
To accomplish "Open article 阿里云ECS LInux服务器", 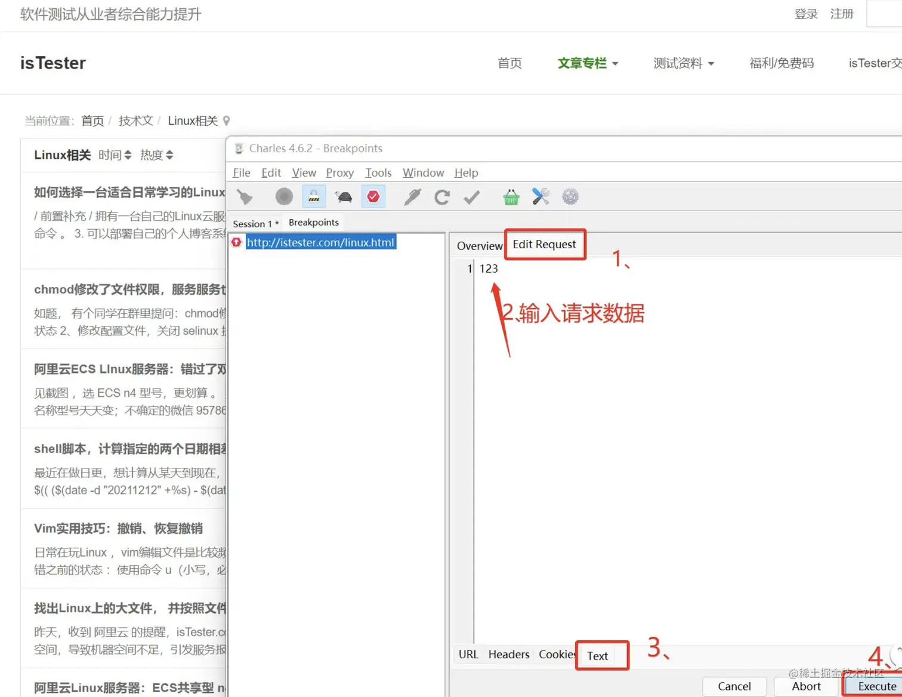I will tap(129, 369).
